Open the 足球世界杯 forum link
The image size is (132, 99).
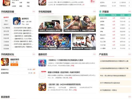(x=5, y=73)
